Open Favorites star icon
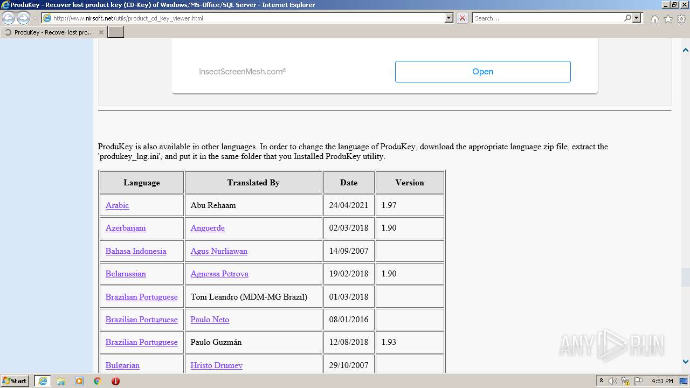Screen dimensions: 690x388 point(668,19)
